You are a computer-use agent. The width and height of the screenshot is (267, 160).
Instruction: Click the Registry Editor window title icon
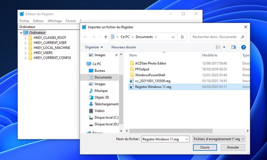(x=22, y=14)
